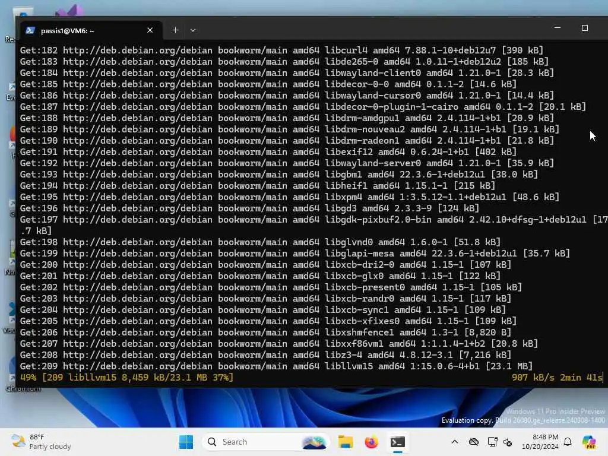Click Get:209 libllvm15 line
608x456 pixels.
277,366
